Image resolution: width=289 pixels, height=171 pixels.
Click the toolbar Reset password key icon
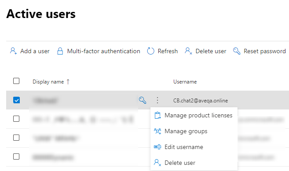[237, 51]
